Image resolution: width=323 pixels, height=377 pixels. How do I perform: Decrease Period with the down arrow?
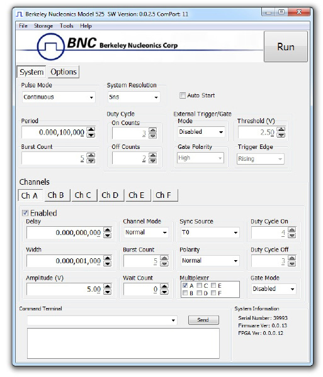pyautogui.click(x=91, y=135)
